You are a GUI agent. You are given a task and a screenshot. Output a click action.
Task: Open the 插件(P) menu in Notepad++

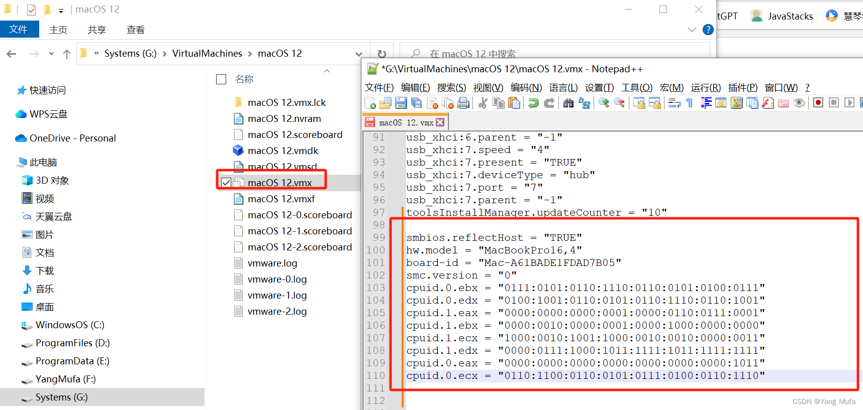pos(743,88)
